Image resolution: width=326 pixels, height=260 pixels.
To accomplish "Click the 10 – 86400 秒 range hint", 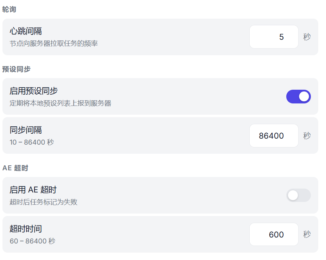I will pos(32,142).
